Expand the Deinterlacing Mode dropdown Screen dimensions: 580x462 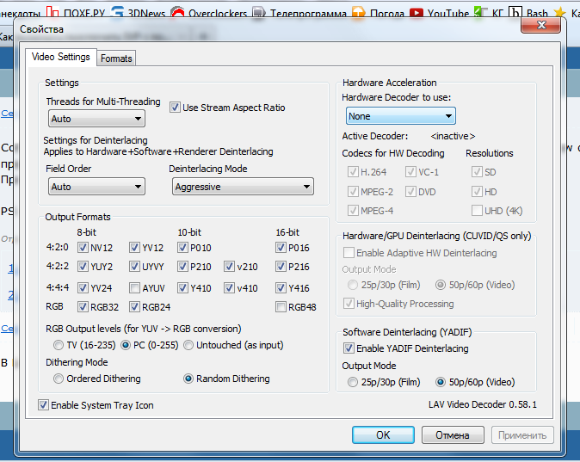click(242, 187)
